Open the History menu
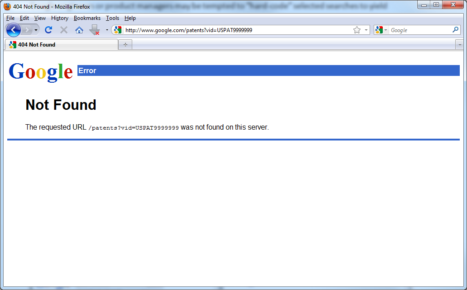 (x=60, y=18)
